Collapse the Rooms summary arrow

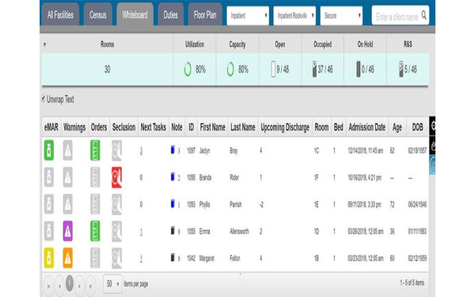(44, 44)
